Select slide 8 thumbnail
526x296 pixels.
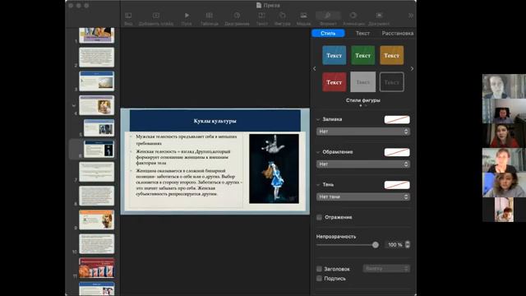coord(97,196)
